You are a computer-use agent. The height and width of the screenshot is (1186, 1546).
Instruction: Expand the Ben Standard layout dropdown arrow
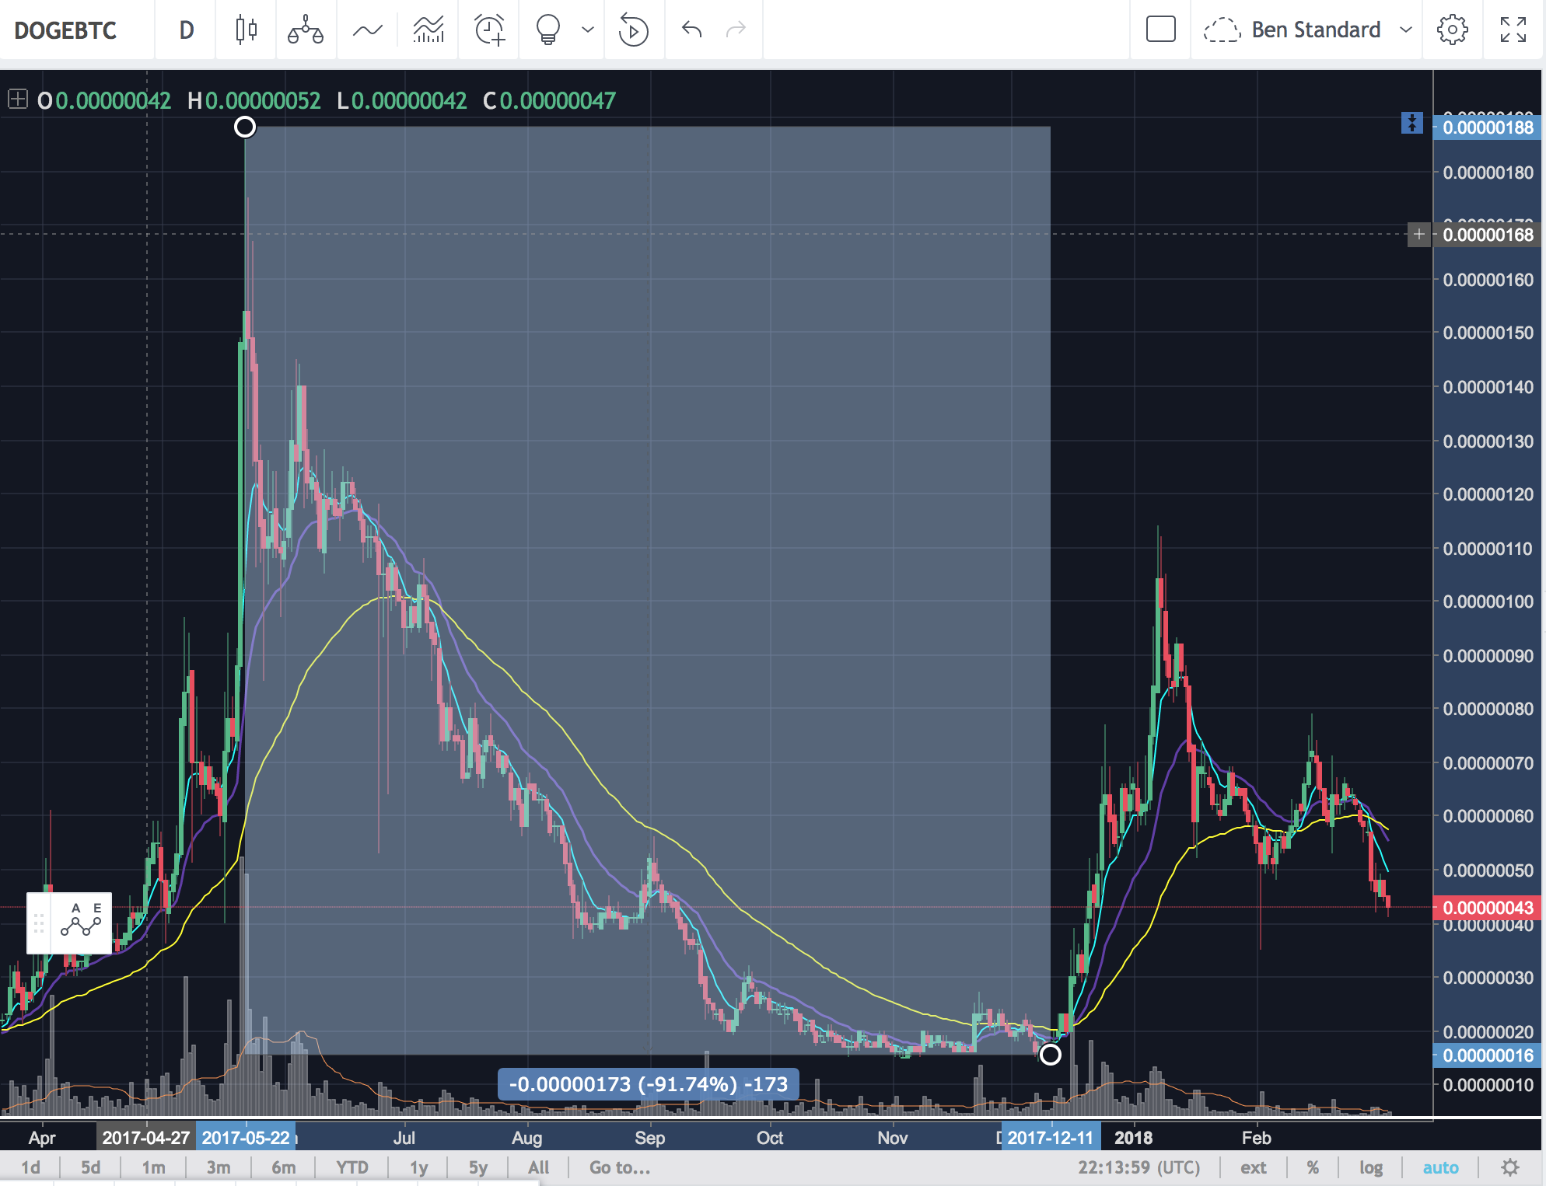(1405, 30)
